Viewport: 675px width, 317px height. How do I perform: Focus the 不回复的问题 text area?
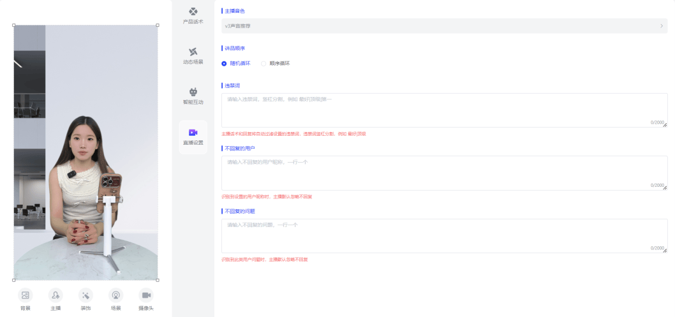click(444, 236)
